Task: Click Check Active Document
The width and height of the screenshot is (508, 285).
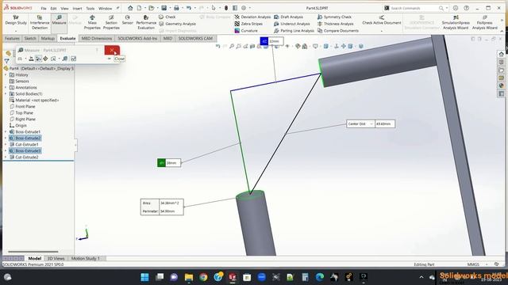Action: 381,20
